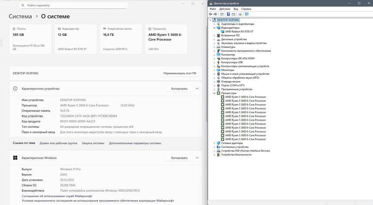
Task: Scan for hardware changes via monitor icon
Action: pyautogui.click(x=247, y=14)
